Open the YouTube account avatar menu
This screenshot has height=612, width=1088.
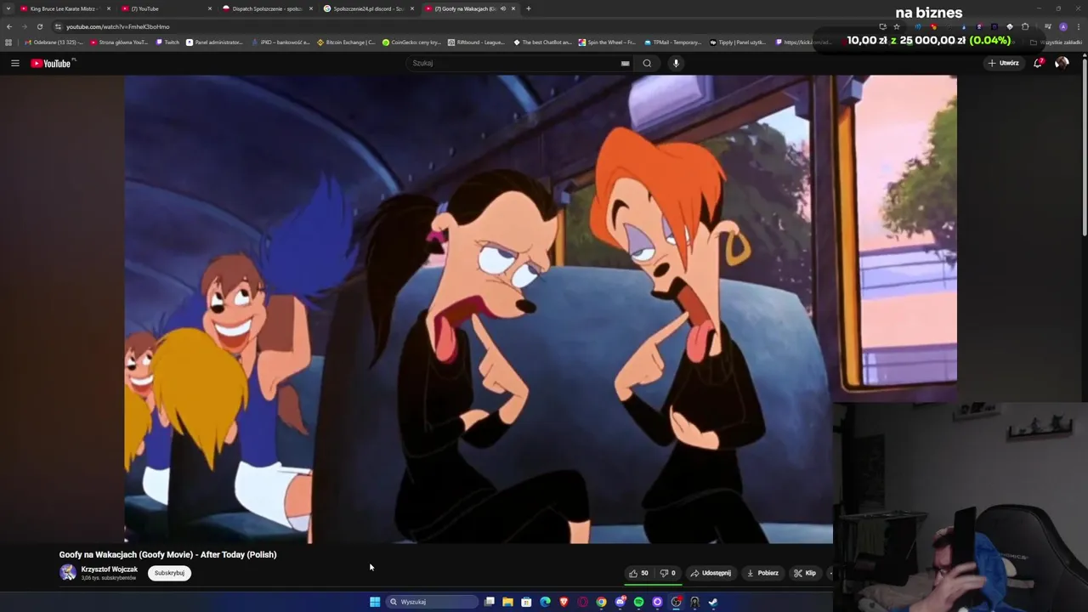coord(1062,63)
